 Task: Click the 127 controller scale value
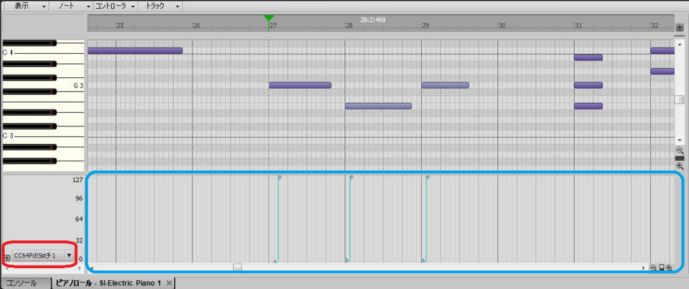click(x=78, y=179)
